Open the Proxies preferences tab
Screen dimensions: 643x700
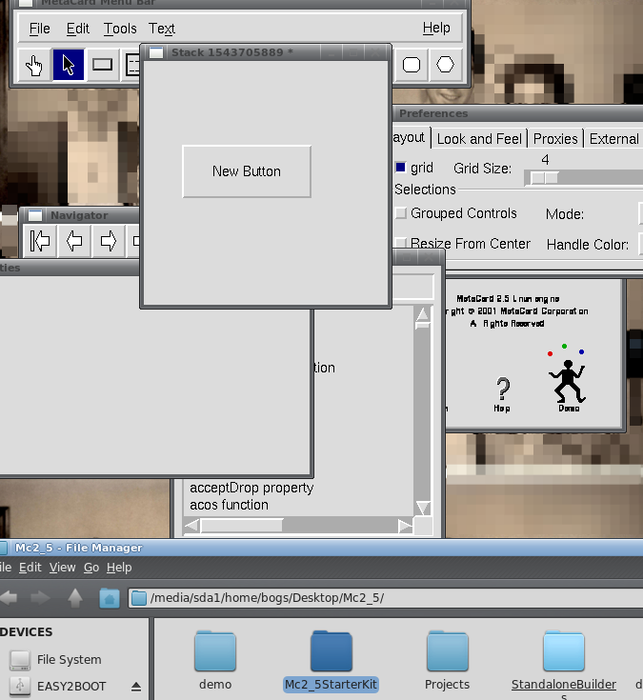click(555, 139)
